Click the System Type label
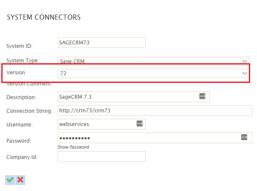This screenshot has width=257, height=191. tap(22, 61)
